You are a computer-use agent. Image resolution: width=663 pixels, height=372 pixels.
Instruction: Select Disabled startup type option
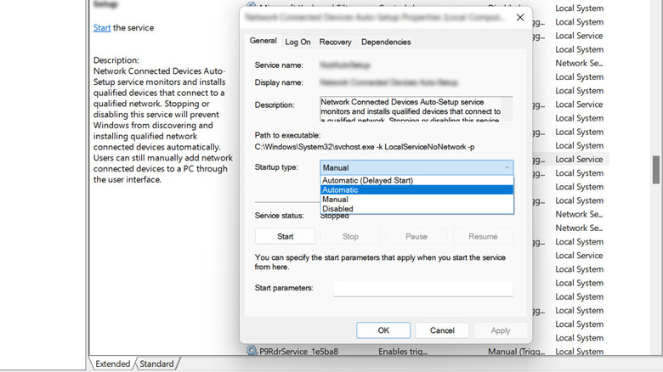[416, 208]
